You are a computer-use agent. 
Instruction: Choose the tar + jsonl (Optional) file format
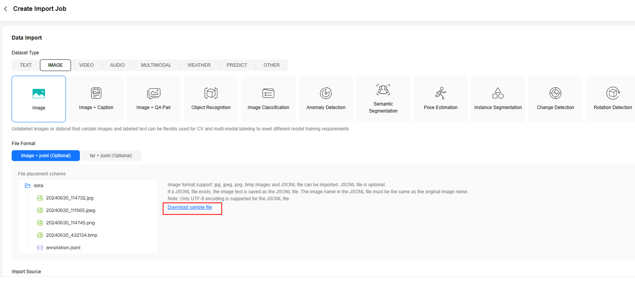[111, 156]
